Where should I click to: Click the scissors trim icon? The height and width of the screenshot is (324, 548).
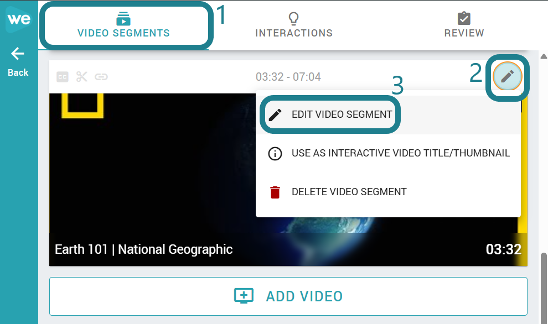tap(82, 77)
